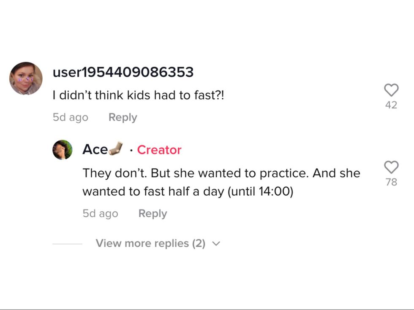414x310 pixels.
Task: Reply to the 'kids had to fast' comment
Action: (123, 117)
